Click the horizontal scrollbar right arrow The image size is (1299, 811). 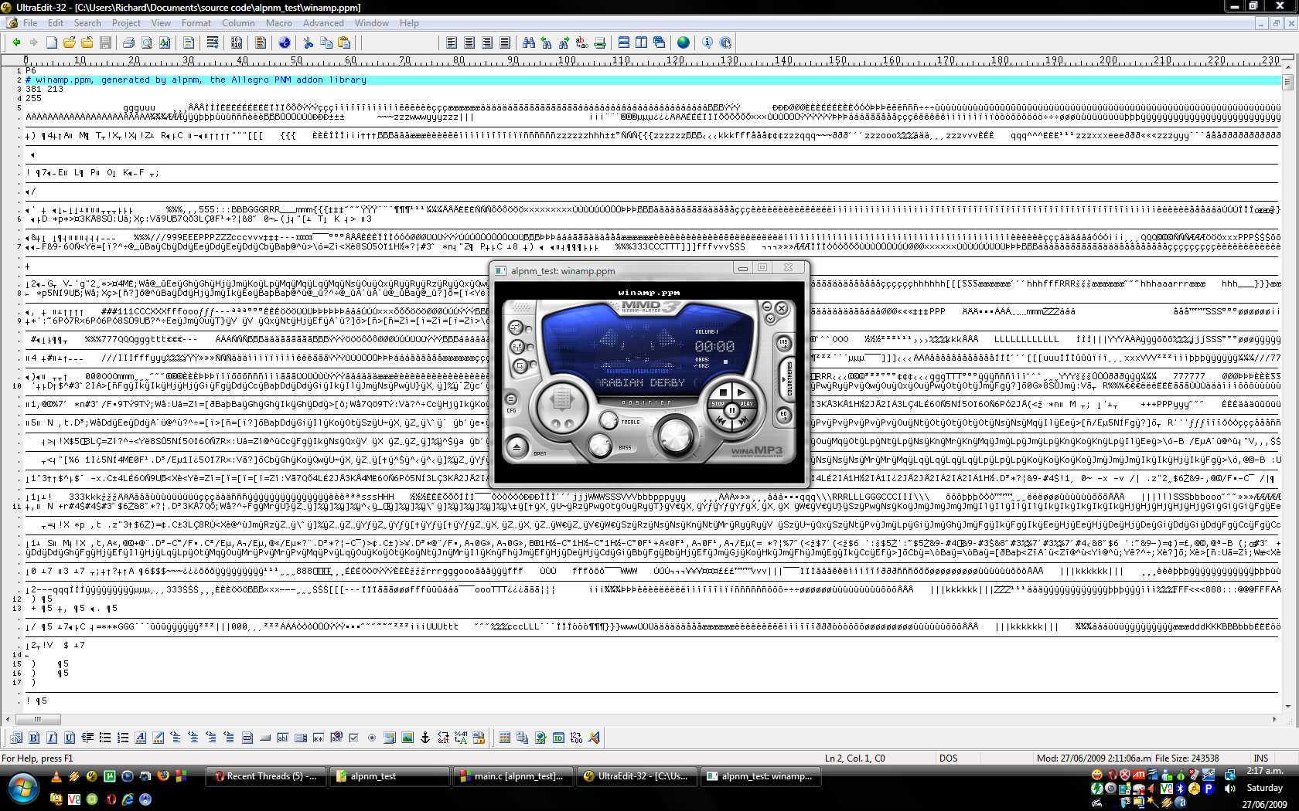[1274, 719]
